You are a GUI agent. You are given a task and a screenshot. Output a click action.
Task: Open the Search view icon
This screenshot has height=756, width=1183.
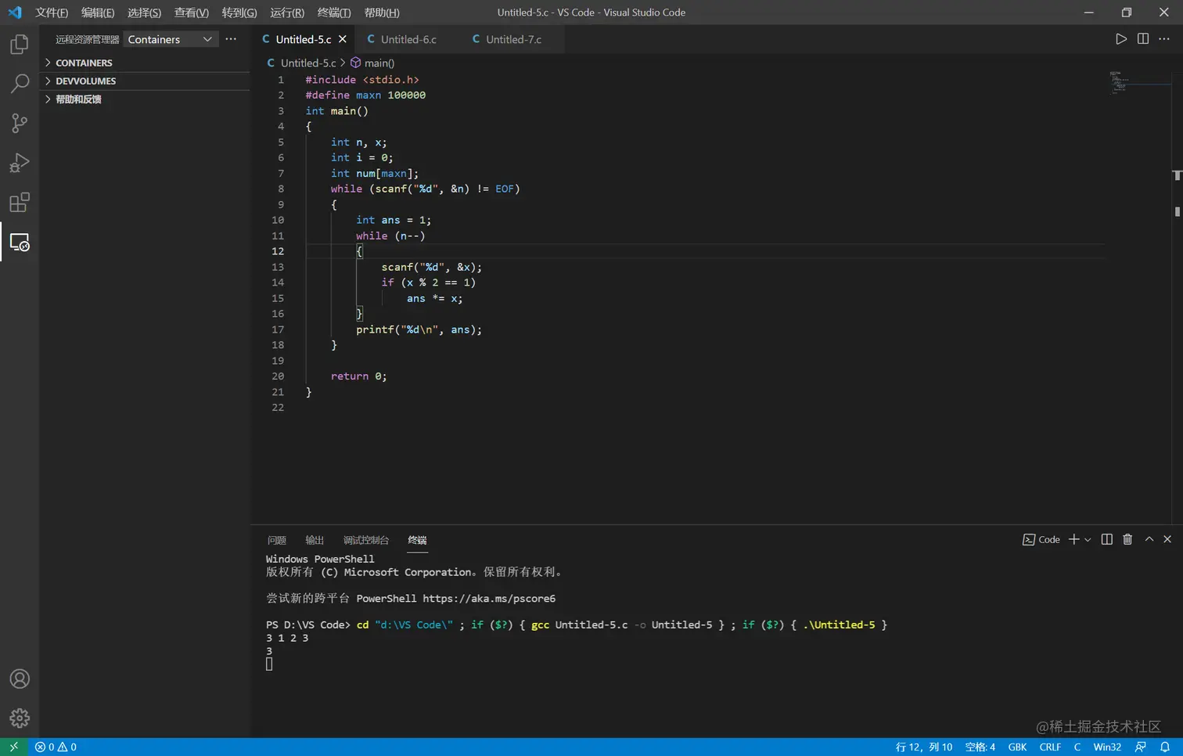point(20,84)
